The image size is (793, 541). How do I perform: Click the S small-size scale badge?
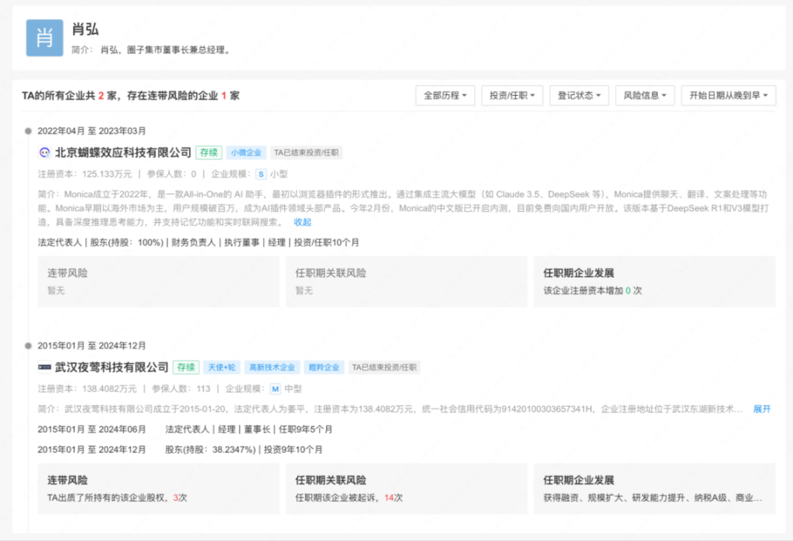pos(261,174)
